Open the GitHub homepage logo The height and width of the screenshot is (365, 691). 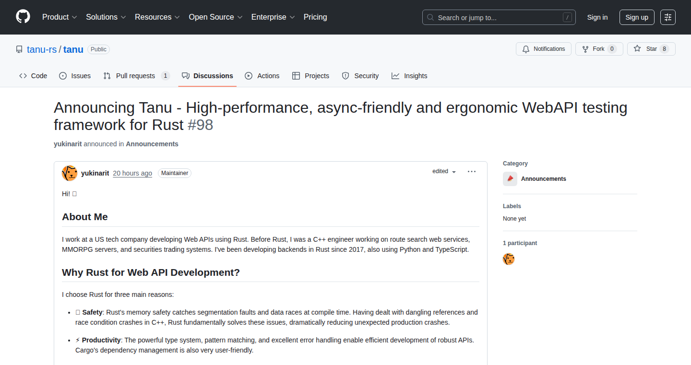(x=23, y=17)
